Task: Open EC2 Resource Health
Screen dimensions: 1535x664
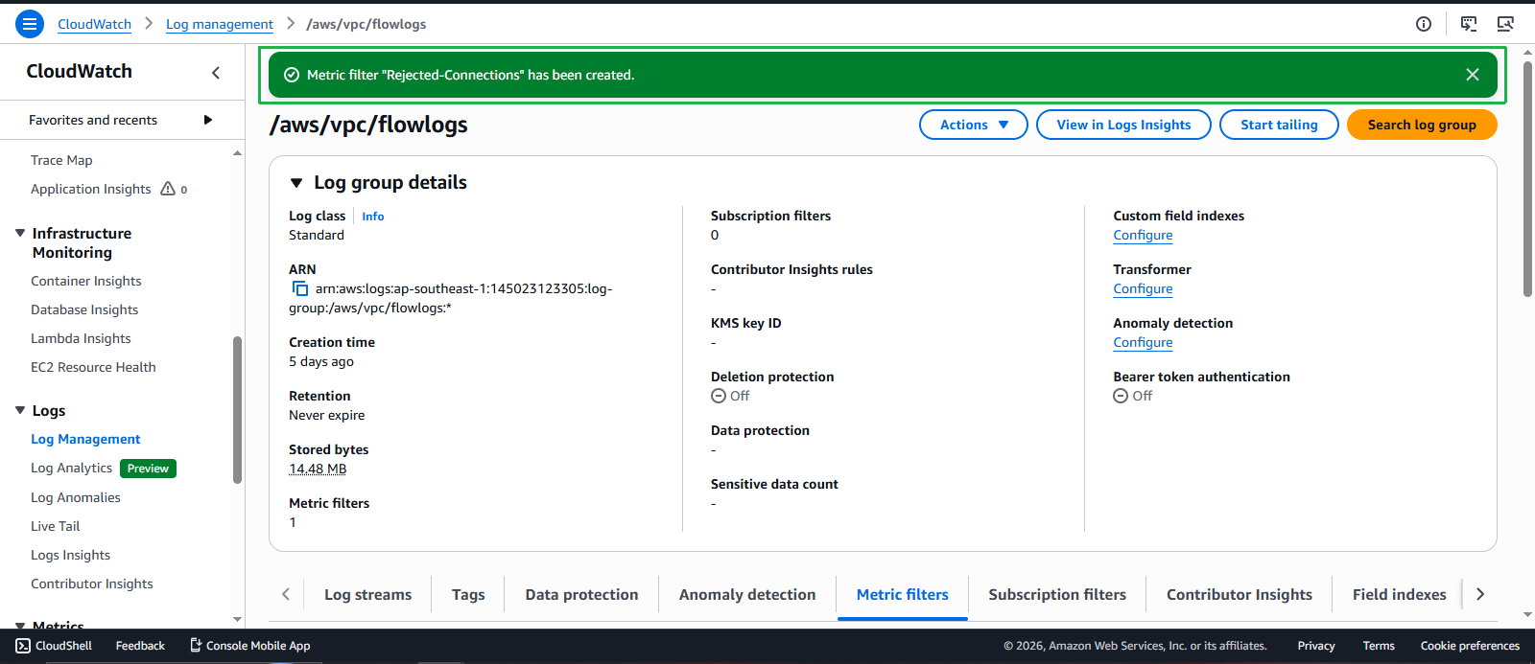Action: [x=93, y=367]
